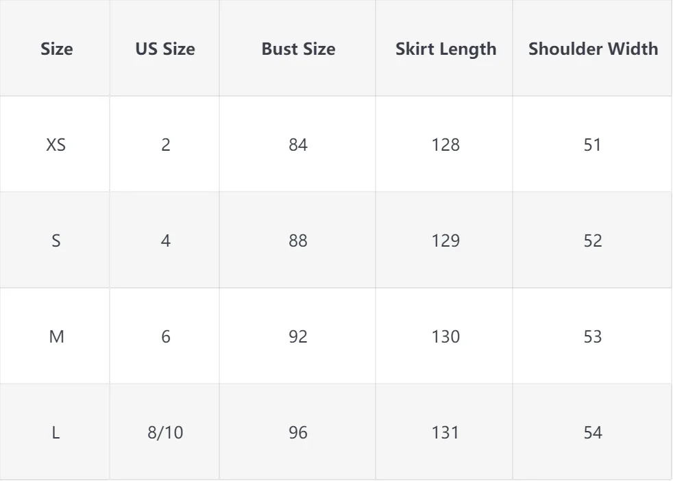Screen dimensions: 673x481
Task: Click the 8/10 US size cell
Action: (x=165, y=433)
